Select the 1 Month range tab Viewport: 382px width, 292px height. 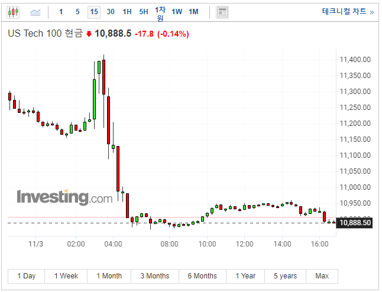click(x=109, y=276)
